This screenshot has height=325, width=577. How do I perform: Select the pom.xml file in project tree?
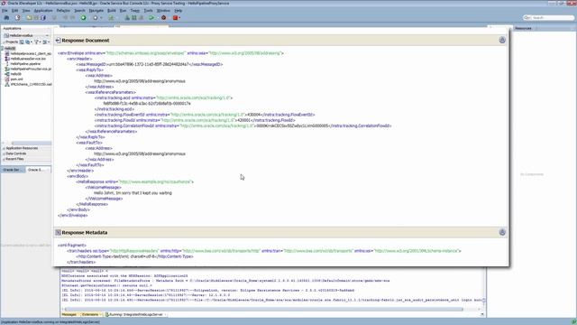coord(16,79)
